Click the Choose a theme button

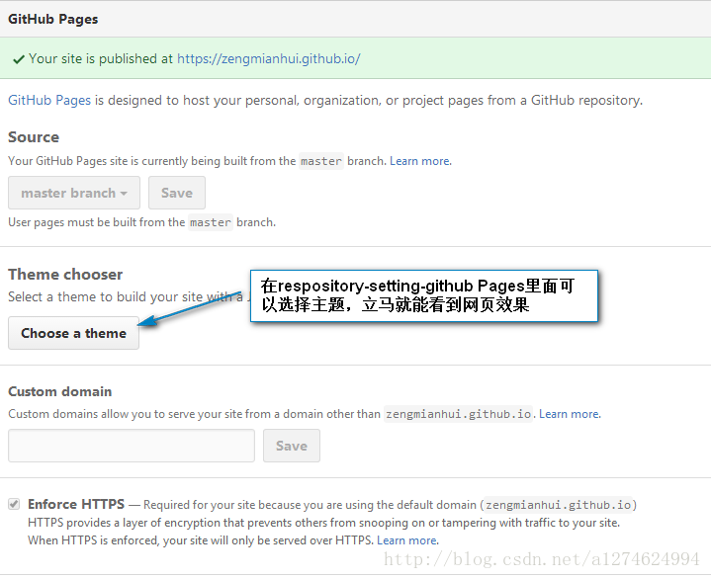click(73, 333)
